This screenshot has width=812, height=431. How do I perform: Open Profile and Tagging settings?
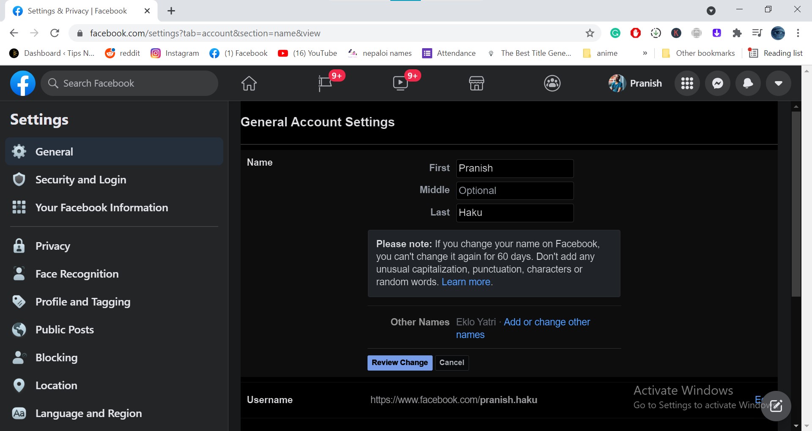(114, 302)
